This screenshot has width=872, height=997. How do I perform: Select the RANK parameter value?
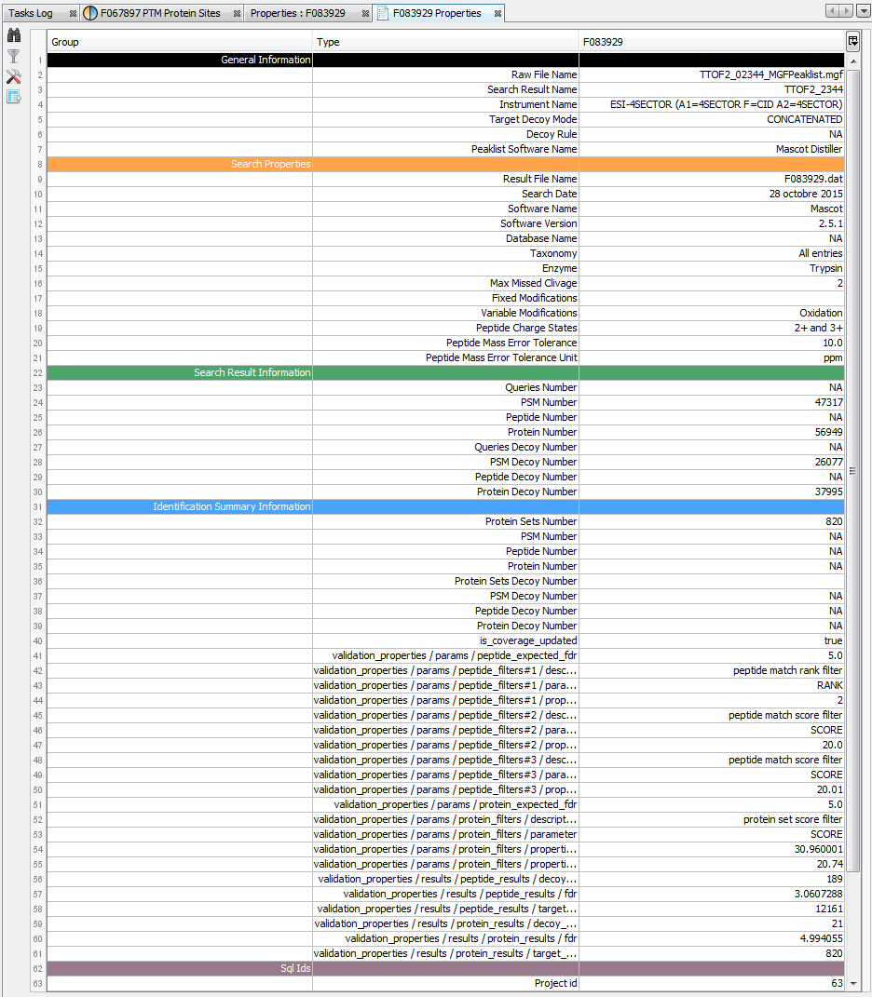712,685
